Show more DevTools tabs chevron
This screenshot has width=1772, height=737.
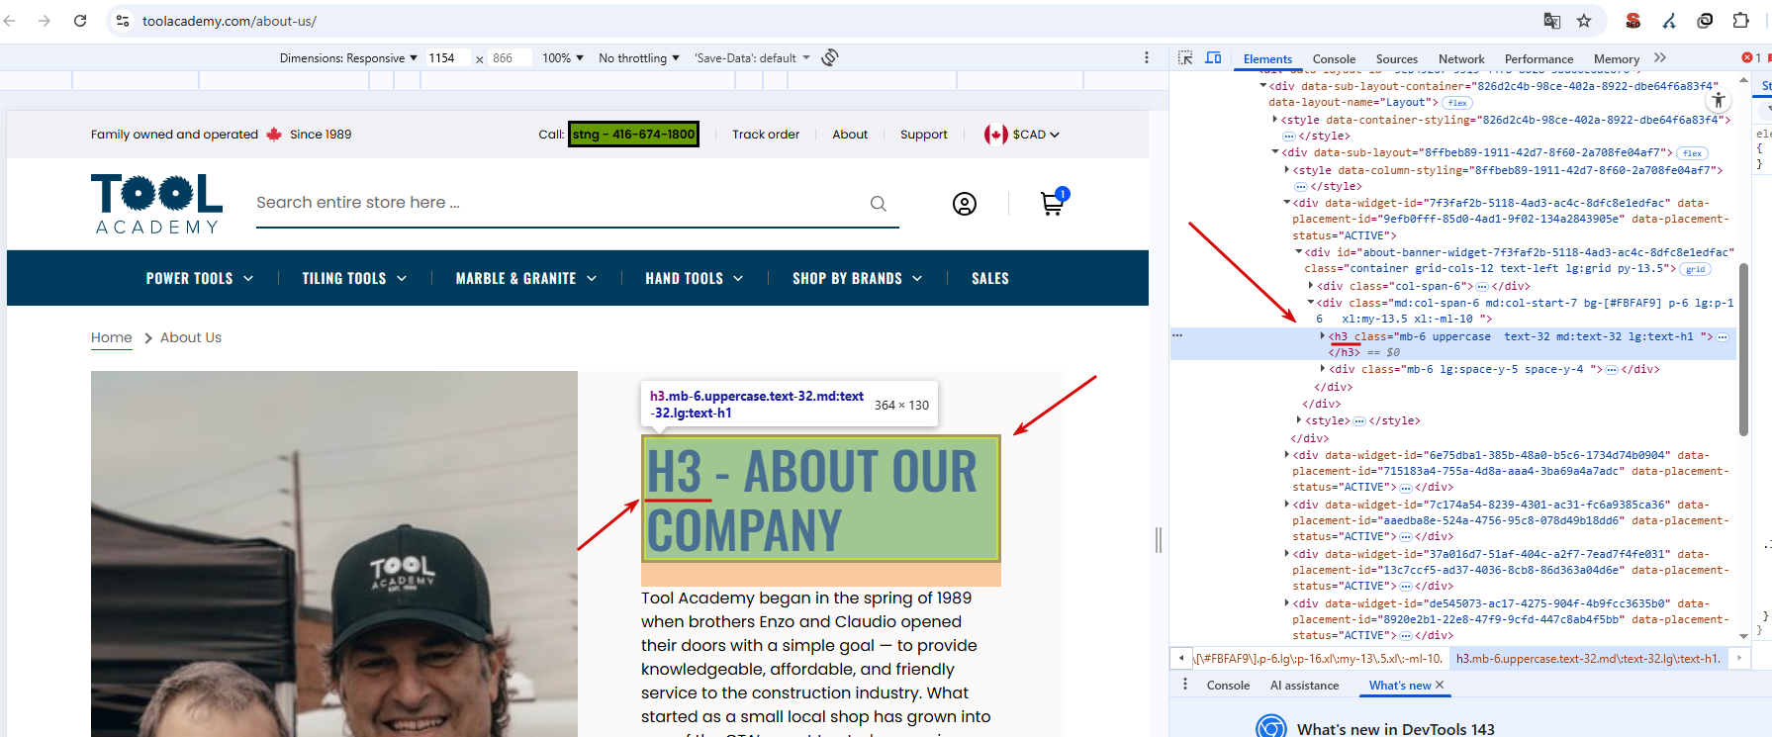click(x=1660, y=58)
